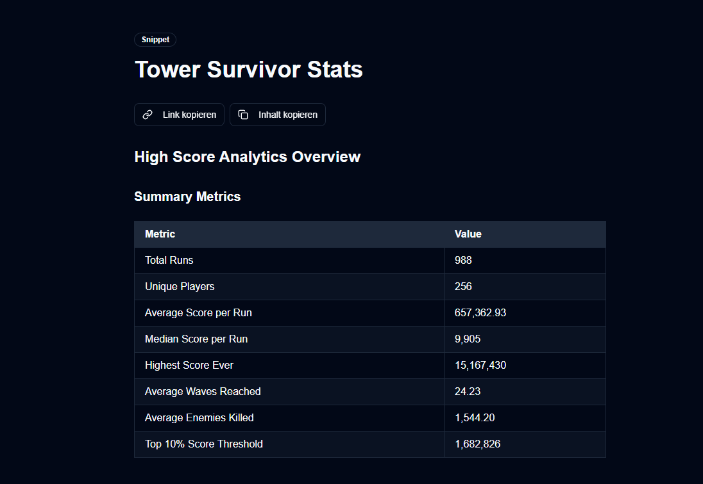Select the value 1,544.20
The width and height of the screenshot is (703, 484).
(x=475, y=418)
